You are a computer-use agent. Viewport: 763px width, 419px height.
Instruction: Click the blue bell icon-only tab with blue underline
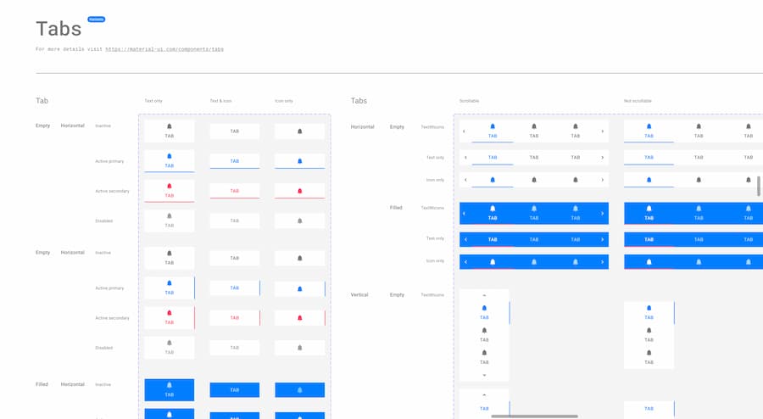[x=299, y=161]
